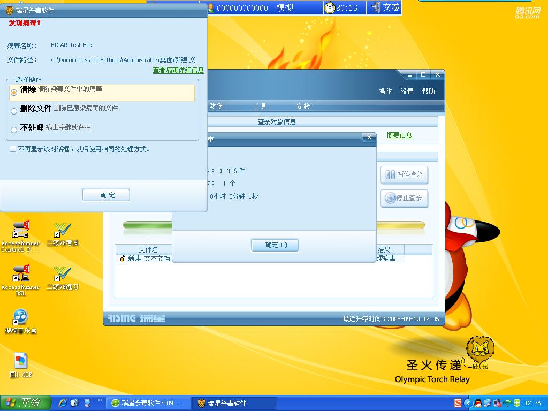
Task: Open 二级VB考试 desktop shortcut
Action: click(63, 234)
